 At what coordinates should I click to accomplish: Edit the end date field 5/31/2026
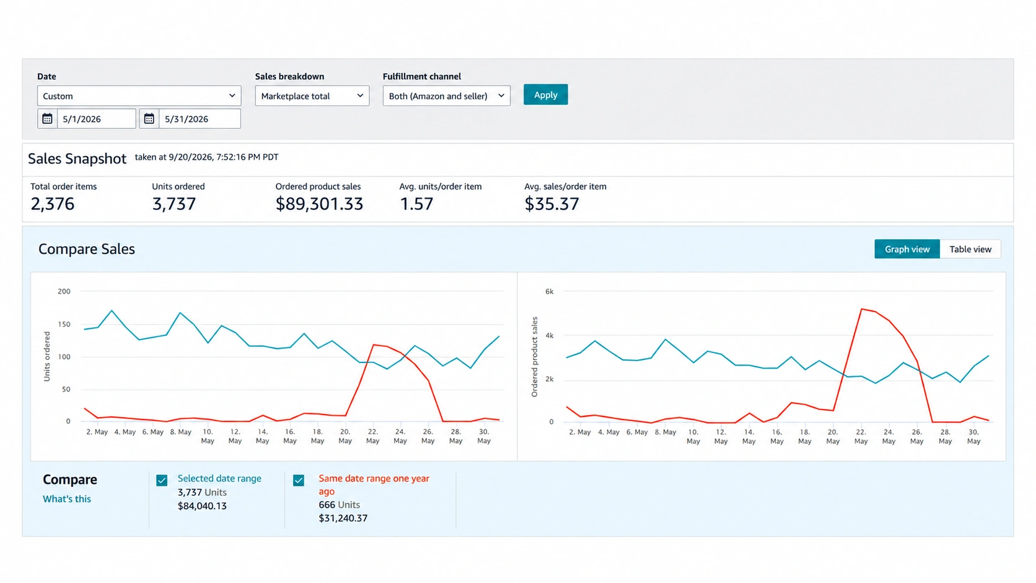(x=200, y=118)
